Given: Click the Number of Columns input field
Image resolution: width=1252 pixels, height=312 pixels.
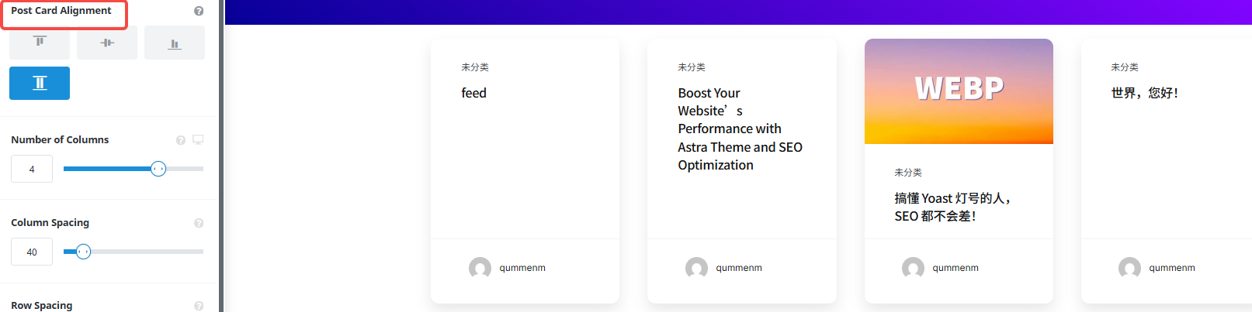Looking at the screenshot, I should 32,169.
